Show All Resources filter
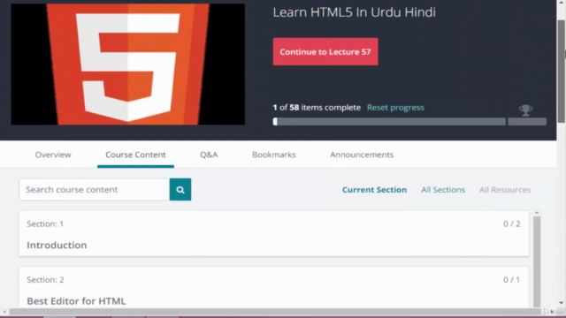The image size is (566, 318). 505,190
